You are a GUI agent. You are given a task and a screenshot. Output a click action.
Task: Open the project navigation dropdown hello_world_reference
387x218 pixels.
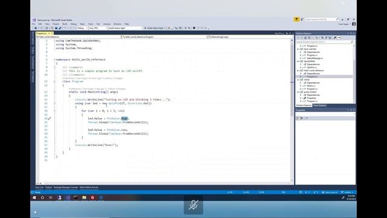(x=79, y=37)
